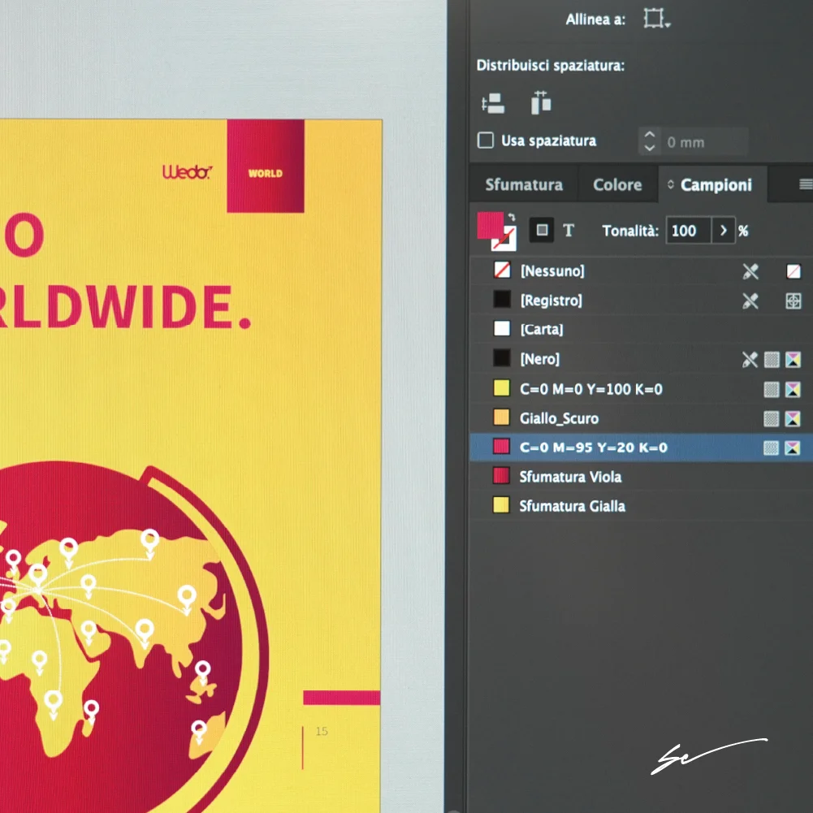
Task: Select the [Registro] swatch
Action: (641, 301)
